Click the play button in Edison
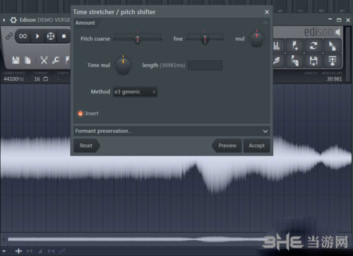353x256 pixels. [x=37, y=36]
